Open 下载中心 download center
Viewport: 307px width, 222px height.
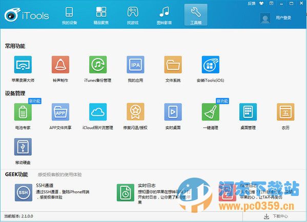276,216
